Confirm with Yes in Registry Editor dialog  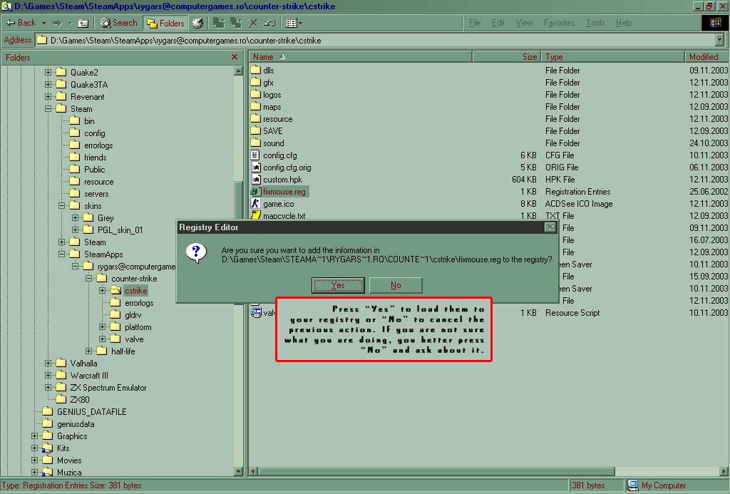[x=338, y=285]
